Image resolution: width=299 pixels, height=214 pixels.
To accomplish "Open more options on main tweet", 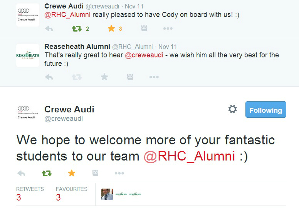I will click(x=119, y=173).
